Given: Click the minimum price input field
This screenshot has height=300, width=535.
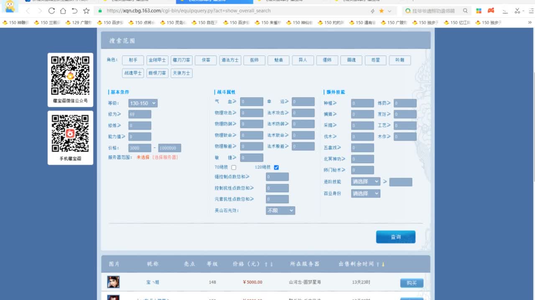Looking at the screenshot, I should coord(140,148).
